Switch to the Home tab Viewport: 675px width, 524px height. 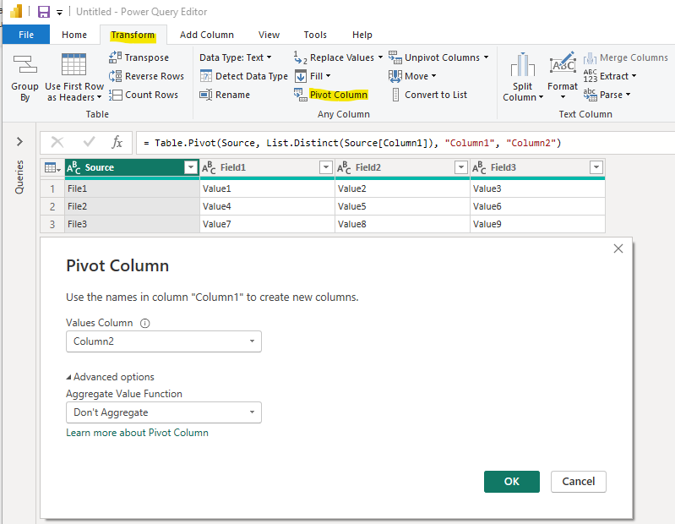(x=74, y=35)
